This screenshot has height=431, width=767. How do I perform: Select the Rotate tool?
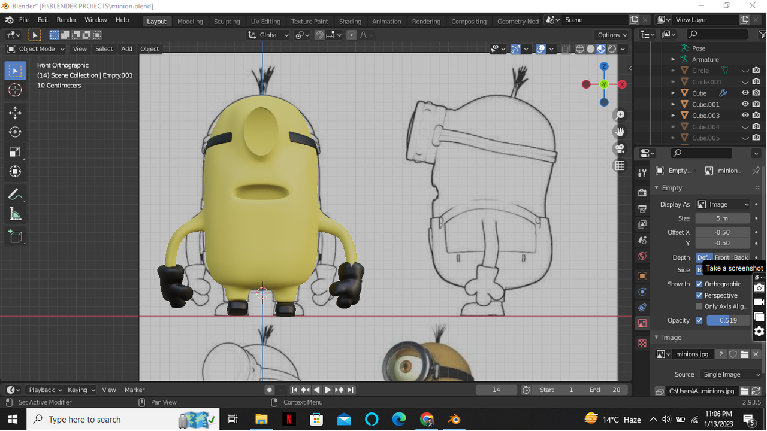click(15, 132)
